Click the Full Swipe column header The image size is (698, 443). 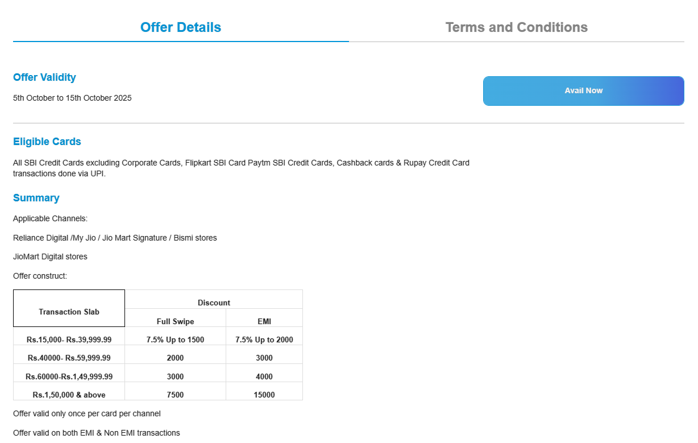point(175,321)
